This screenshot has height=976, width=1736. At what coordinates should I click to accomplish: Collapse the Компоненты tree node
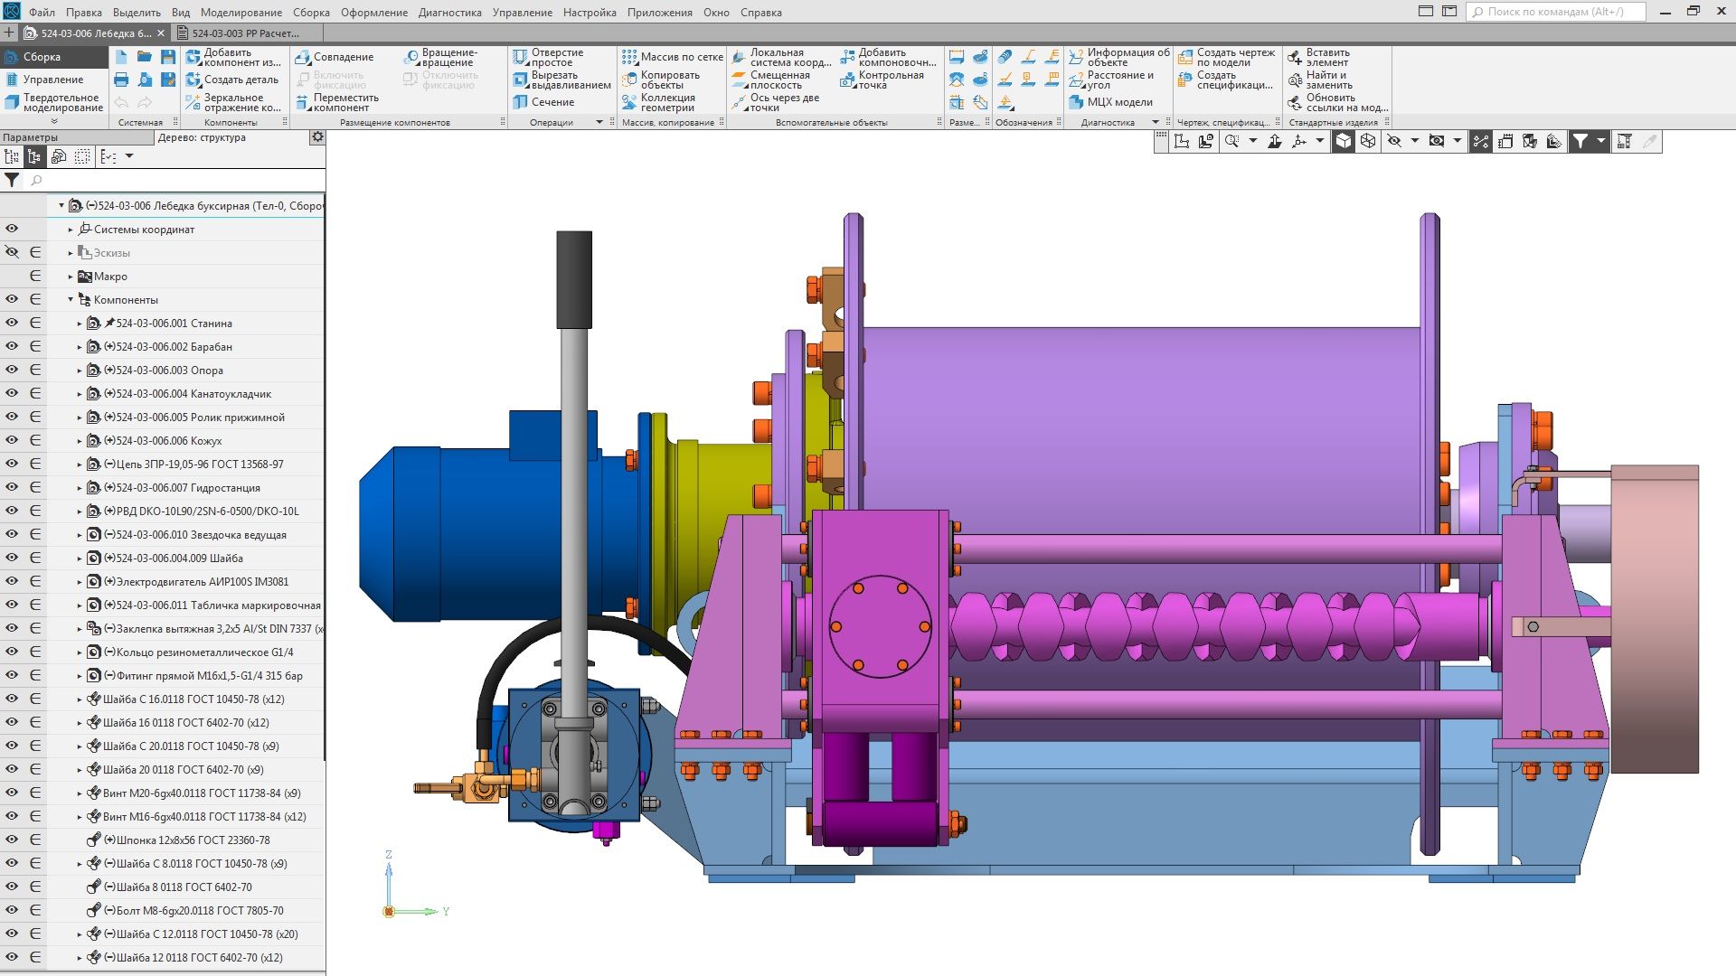coord(71,300)
